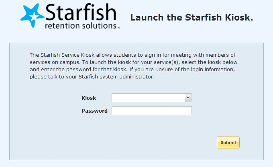Image resolution: width=273 pixels, height=167 pixels.
Task: Click the Password field label
Action: click(94, 111)
